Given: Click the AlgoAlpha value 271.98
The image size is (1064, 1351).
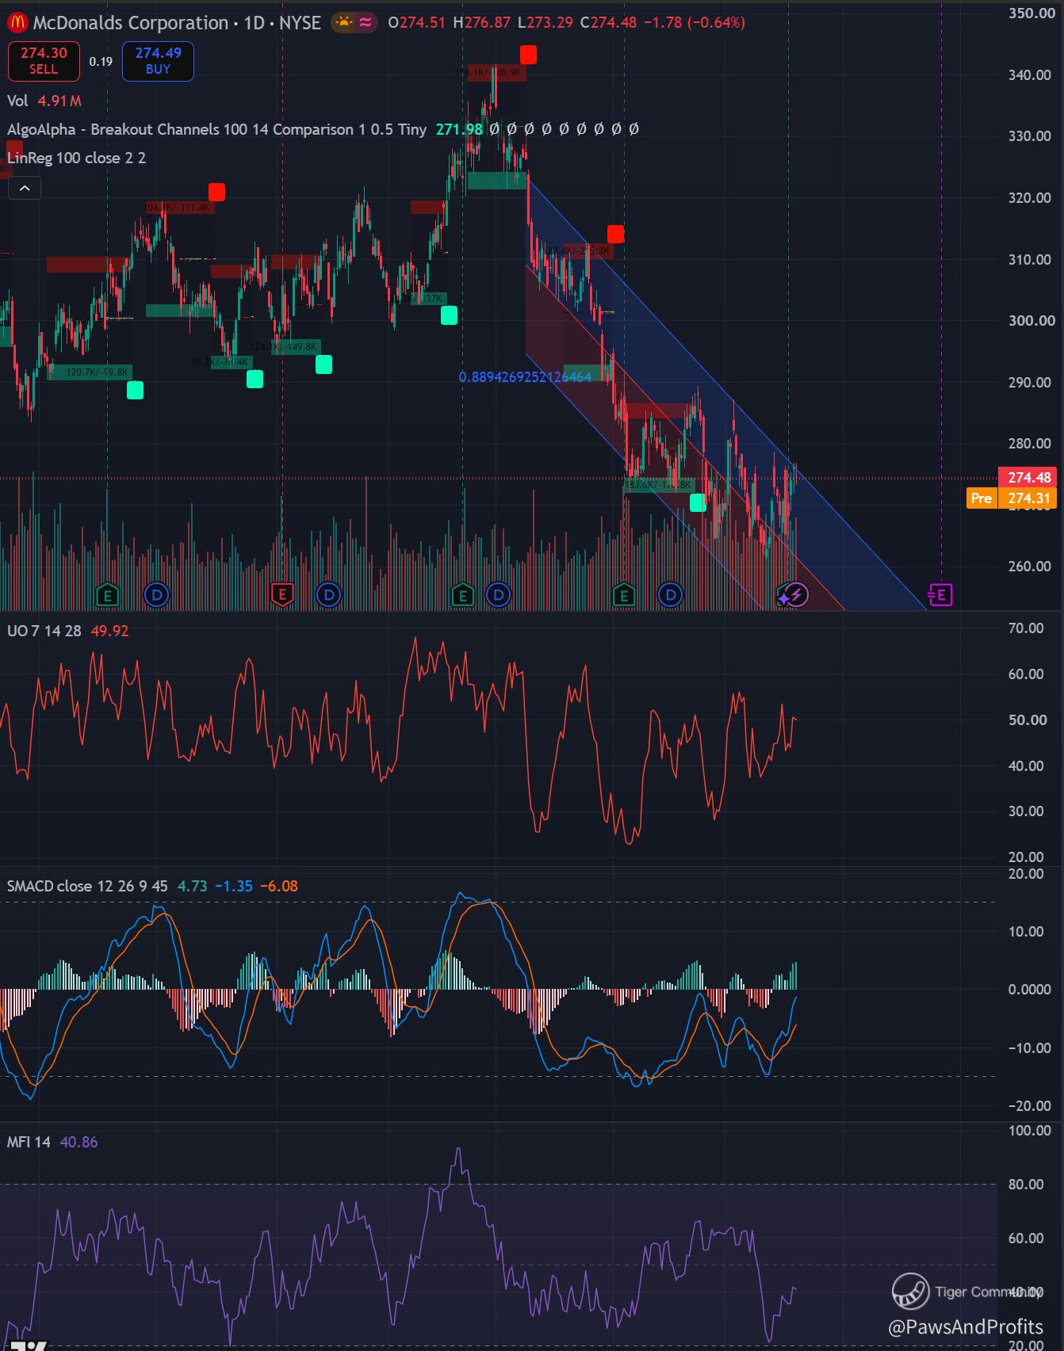Looking at the screenshot, I should pos(459,129).
